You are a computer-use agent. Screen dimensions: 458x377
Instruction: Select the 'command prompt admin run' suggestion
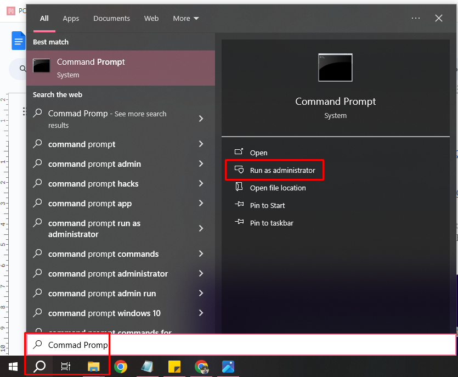click(121, 294)
